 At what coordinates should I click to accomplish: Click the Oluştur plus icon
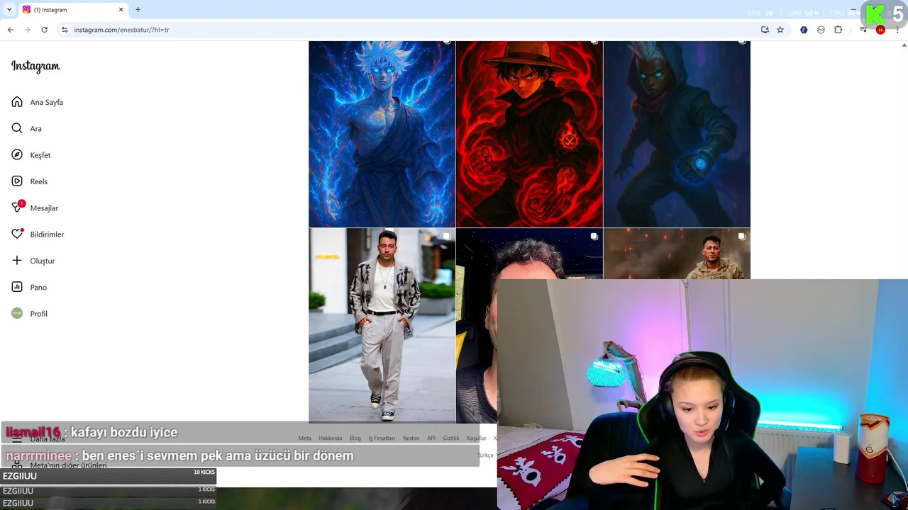point(17,261)
